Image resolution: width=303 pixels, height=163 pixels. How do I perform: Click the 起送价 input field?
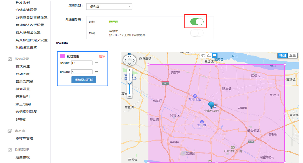(x=82, y=63)
